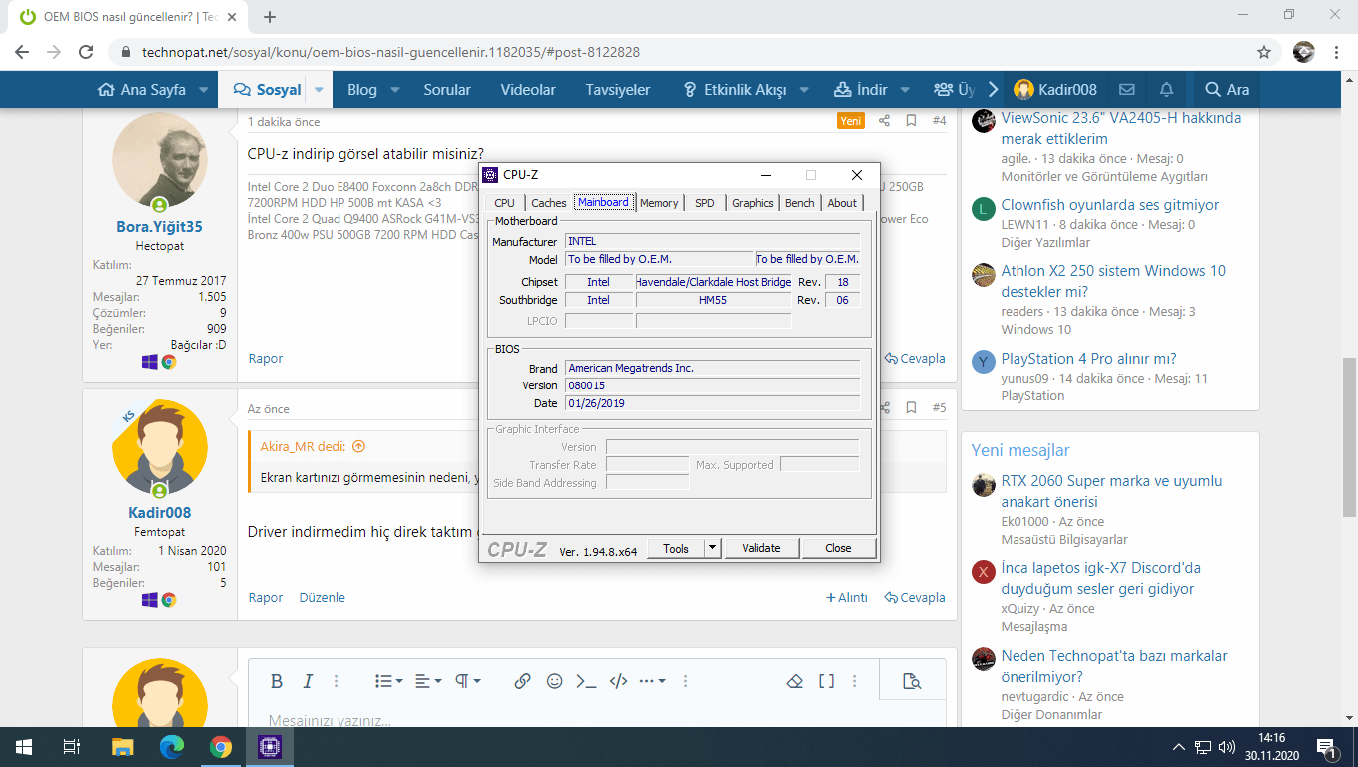This screenshot has width=1358, height=767.
Task: Go back to the previous page
Action: pos(22,52)
